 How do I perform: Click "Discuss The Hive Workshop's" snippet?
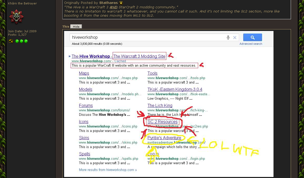click(x=104, y=115)
